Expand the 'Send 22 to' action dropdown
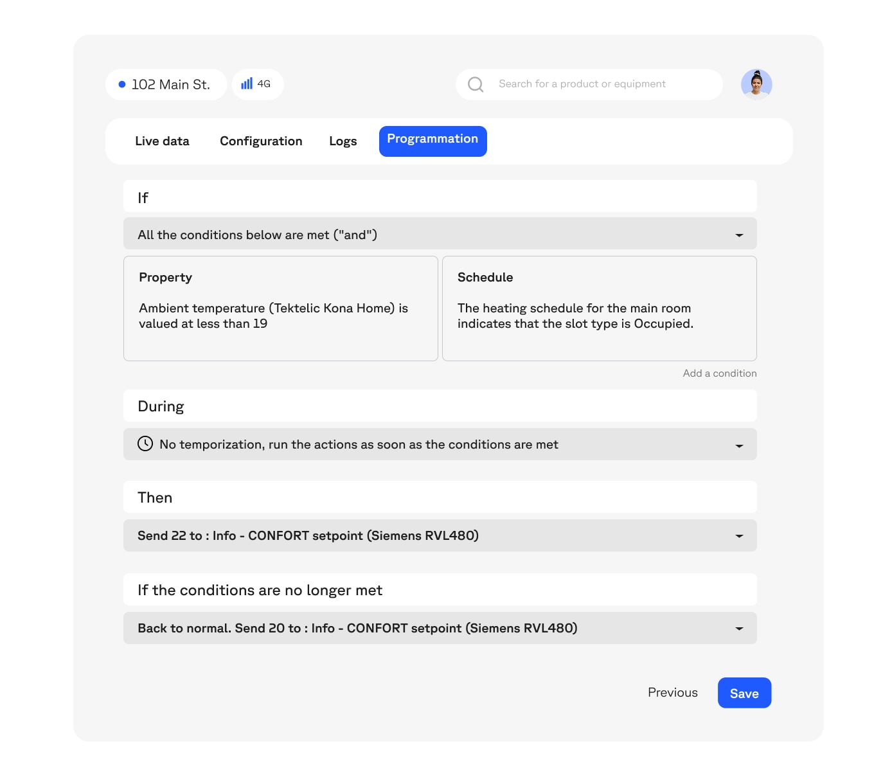This screenshot has height=770, width=892. click(x=739, y=536)
